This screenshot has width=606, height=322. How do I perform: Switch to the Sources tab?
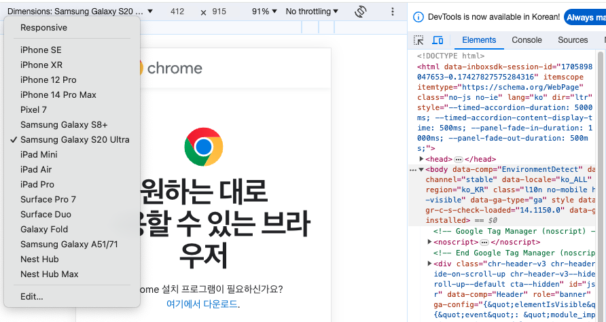[x=573, y=40]
